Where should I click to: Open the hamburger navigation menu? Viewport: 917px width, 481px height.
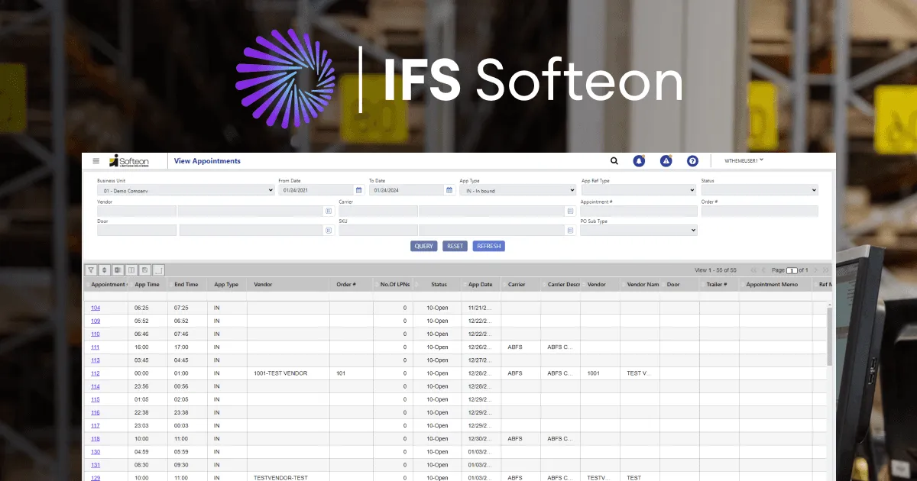(96, 161)
